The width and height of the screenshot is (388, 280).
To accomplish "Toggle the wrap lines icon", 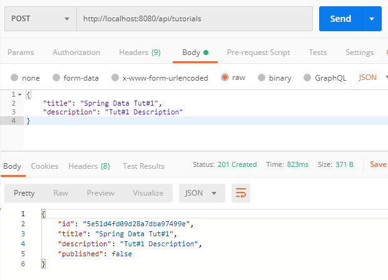I will (241, 193).
